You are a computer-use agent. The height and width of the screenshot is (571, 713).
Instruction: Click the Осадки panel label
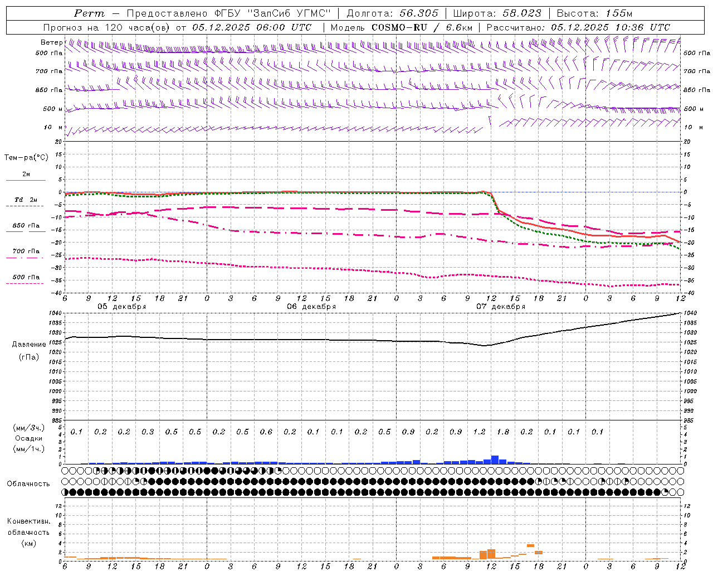pyautogui.click(x=28, y=438)
